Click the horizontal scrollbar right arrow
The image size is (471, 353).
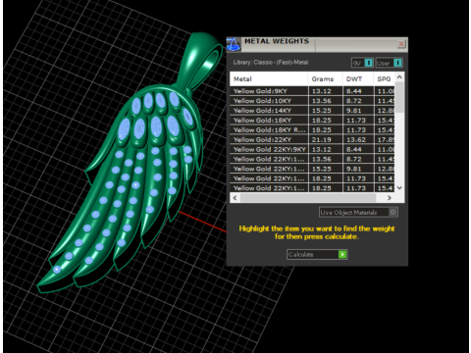[x=390, y=198]
